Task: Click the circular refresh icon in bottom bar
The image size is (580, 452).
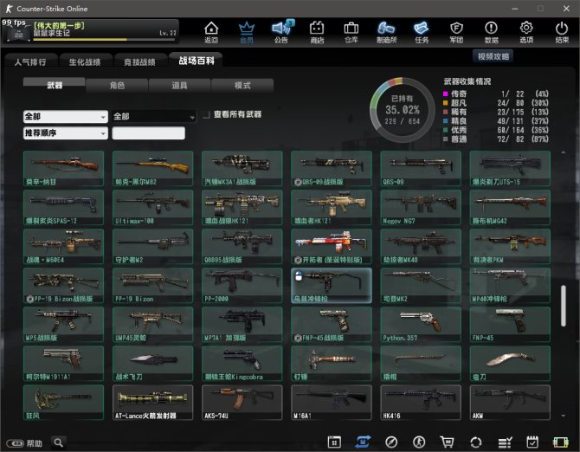Action: pyautogui.click(x=476, y=442)
